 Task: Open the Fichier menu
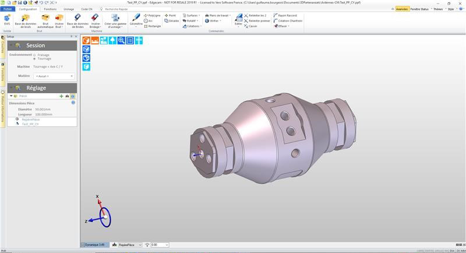(8, 9)
